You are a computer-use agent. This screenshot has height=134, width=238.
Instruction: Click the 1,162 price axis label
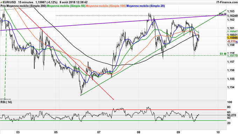pos(231,20)
